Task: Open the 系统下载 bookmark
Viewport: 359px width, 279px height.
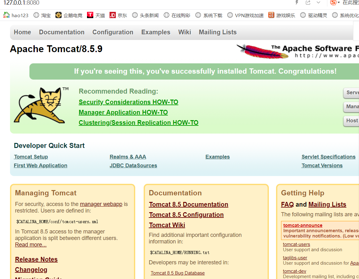Action: coord(209,15)
